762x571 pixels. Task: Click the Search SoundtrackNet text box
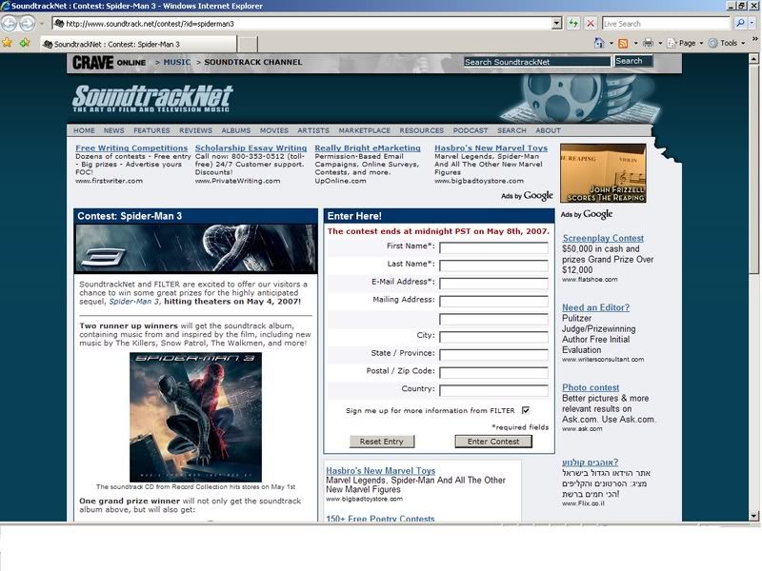coord(537,62)
